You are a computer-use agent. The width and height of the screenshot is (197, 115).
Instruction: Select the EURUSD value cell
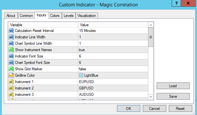tap(113, 82)
